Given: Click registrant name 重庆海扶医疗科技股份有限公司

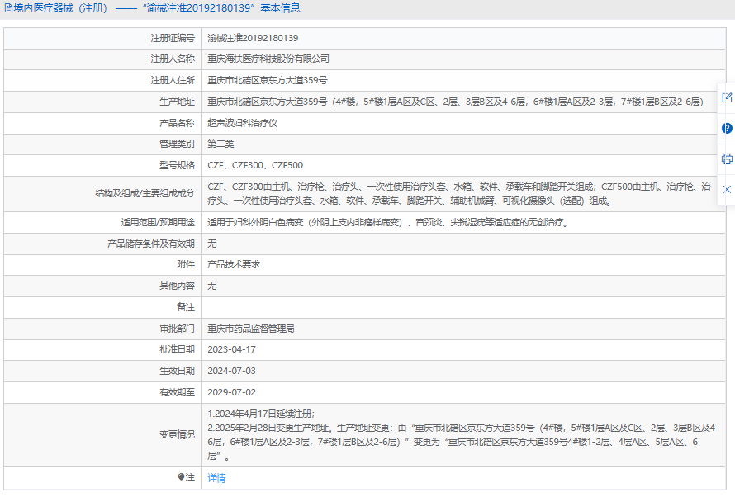Looking at the screenshot, I should tap(268, 59).
